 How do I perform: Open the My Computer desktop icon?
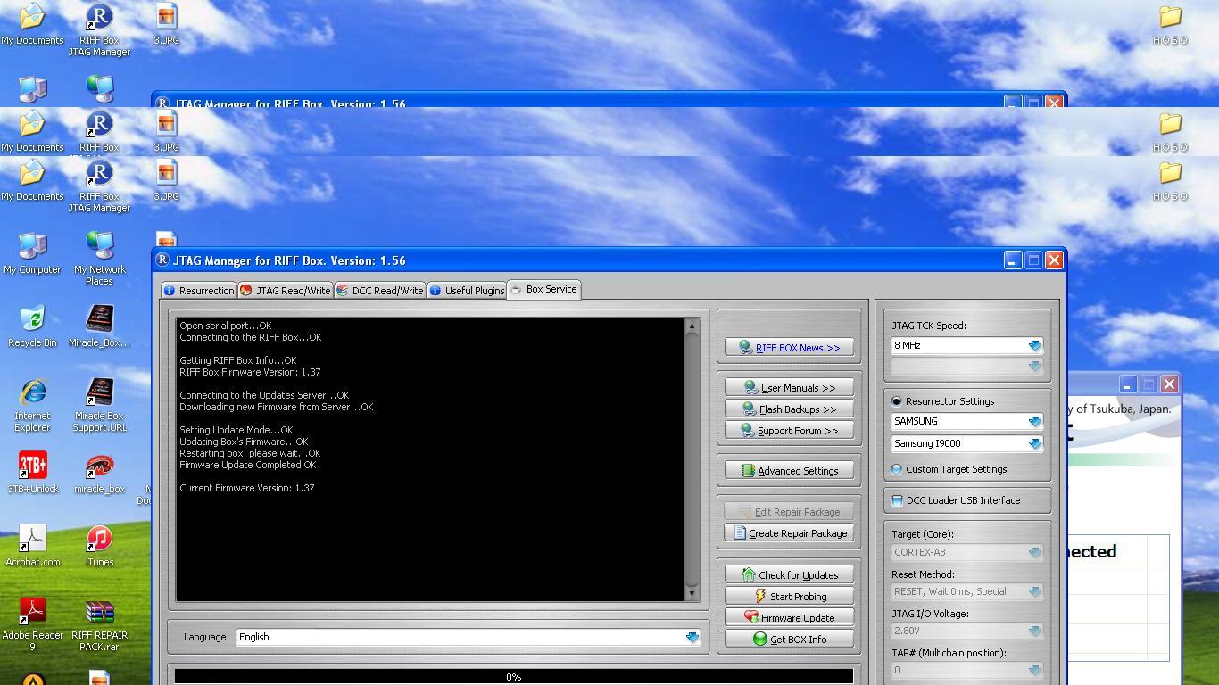click(x=32, y=253)
